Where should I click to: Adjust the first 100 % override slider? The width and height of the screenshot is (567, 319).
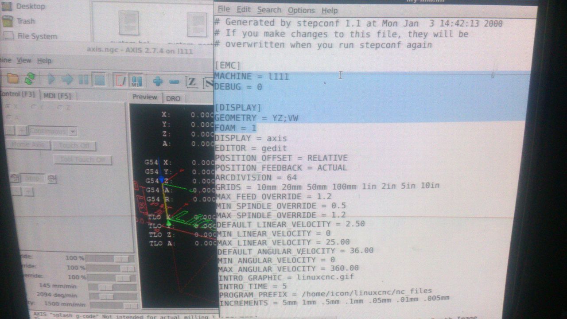[x=110, y=258]
